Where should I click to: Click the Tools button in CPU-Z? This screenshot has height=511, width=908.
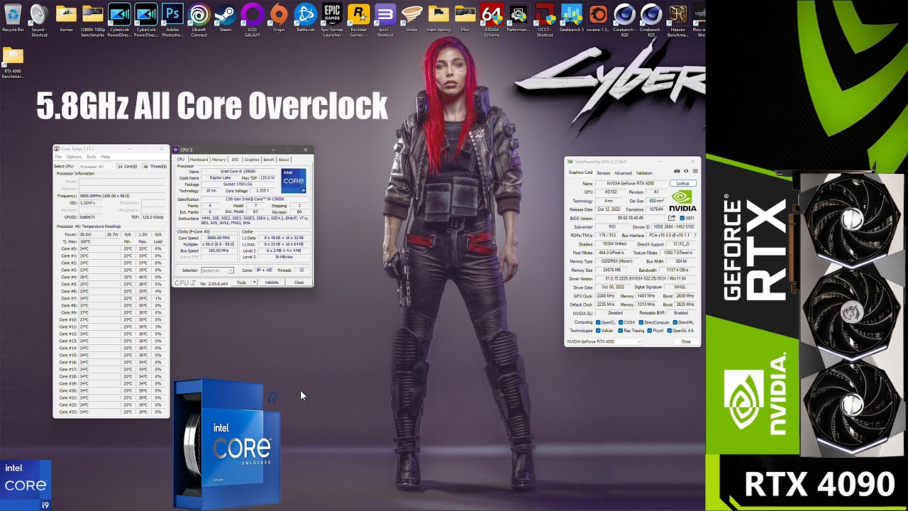pos(241,282)
